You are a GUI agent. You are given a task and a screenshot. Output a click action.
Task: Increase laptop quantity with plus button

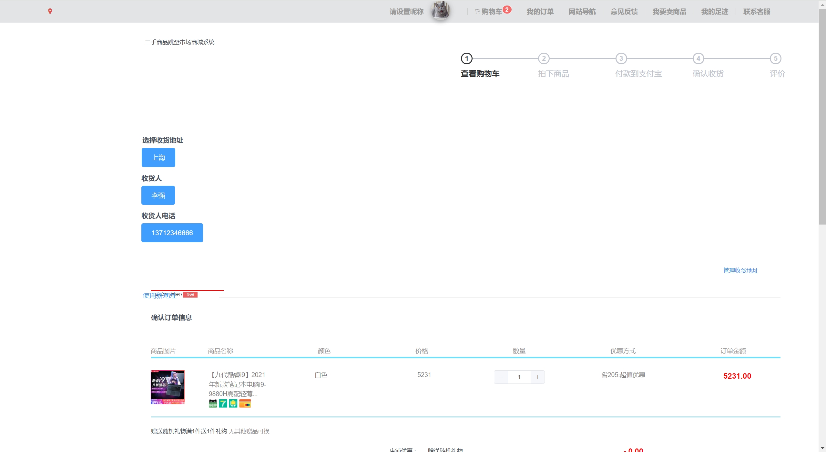[x=537, y=377]
